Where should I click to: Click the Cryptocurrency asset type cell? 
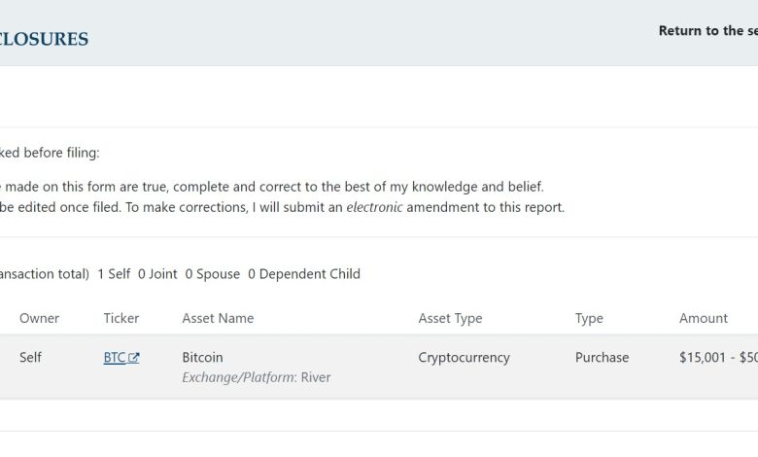tap(464, 357)
